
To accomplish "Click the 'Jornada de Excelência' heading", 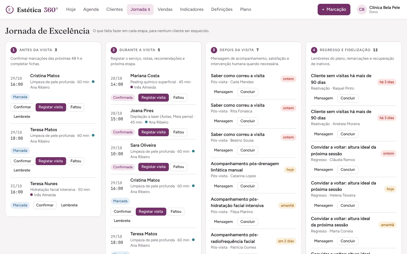I will click(47, 31).
